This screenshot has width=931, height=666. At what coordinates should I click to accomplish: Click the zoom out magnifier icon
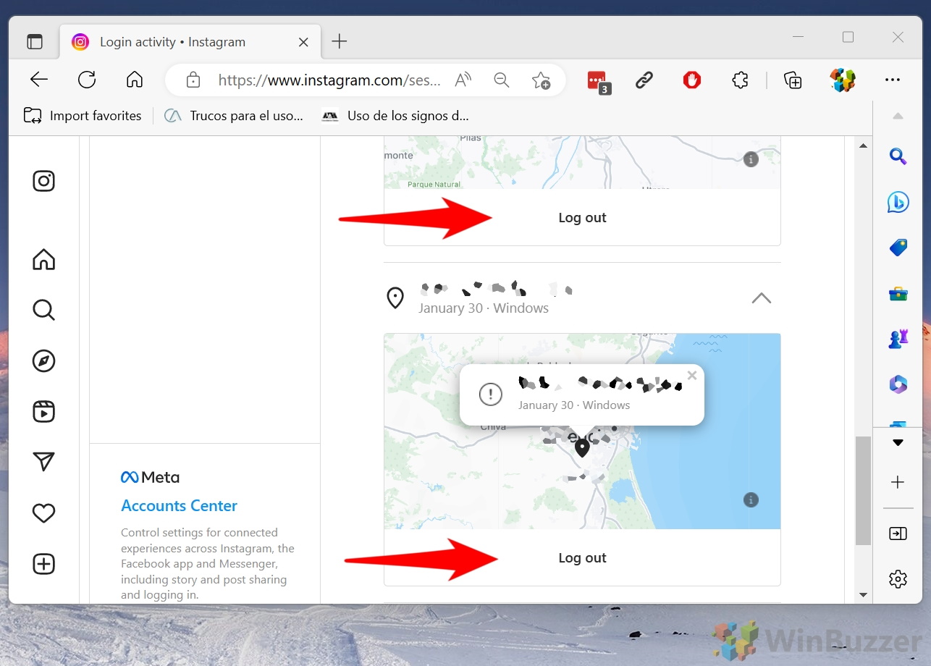click(502, 80)
